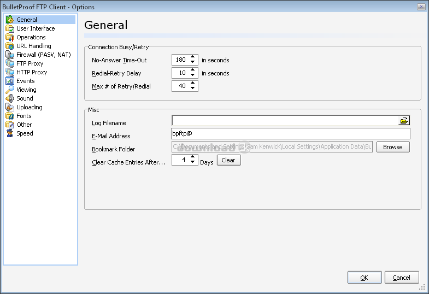Screen dimensions: 429x294
Task: Dismiss dialog with Cancel button
Action: point(402,278)
